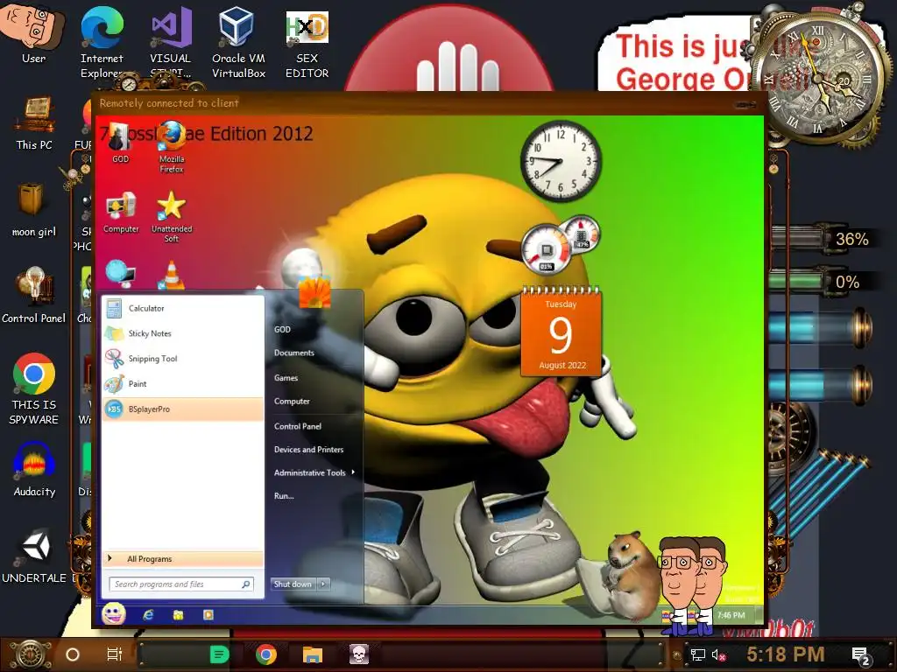Viewport: 897px width, 672px height.
Task: Open the Visual Studio desktop shortcut
Action: 171,43
